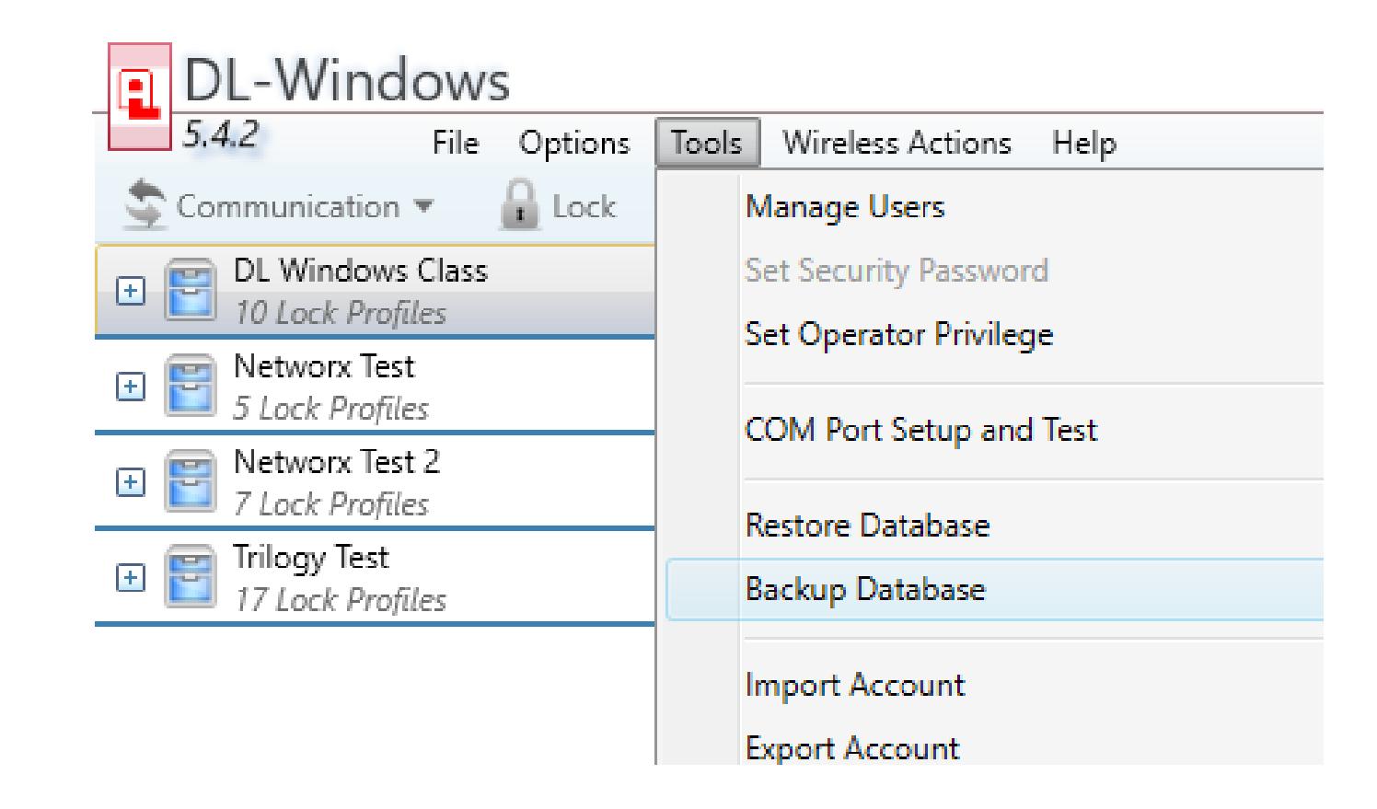
Task: Select the Networx Test cabinet icon
Action: coord(191,387)
